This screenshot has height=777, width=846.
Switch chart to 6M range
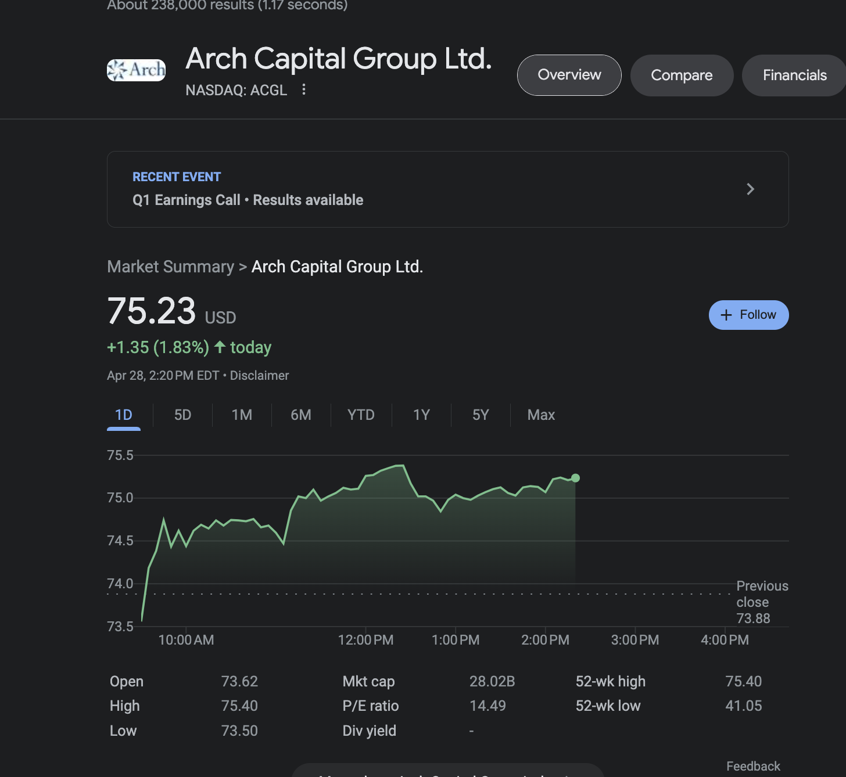(301, 415)
